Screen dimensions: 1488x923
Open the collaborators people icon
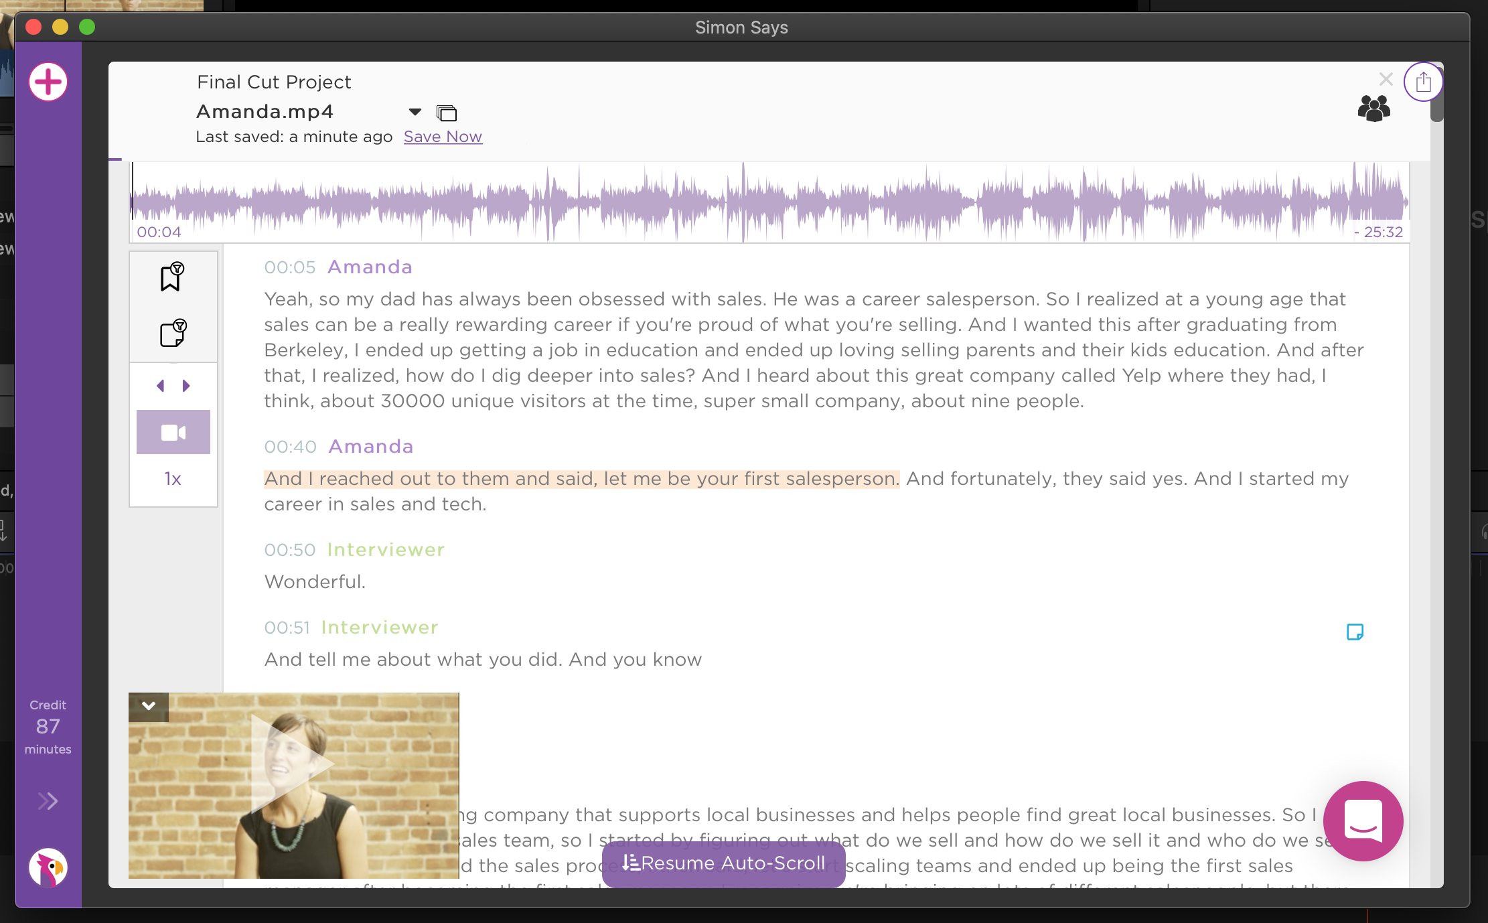1373,109
